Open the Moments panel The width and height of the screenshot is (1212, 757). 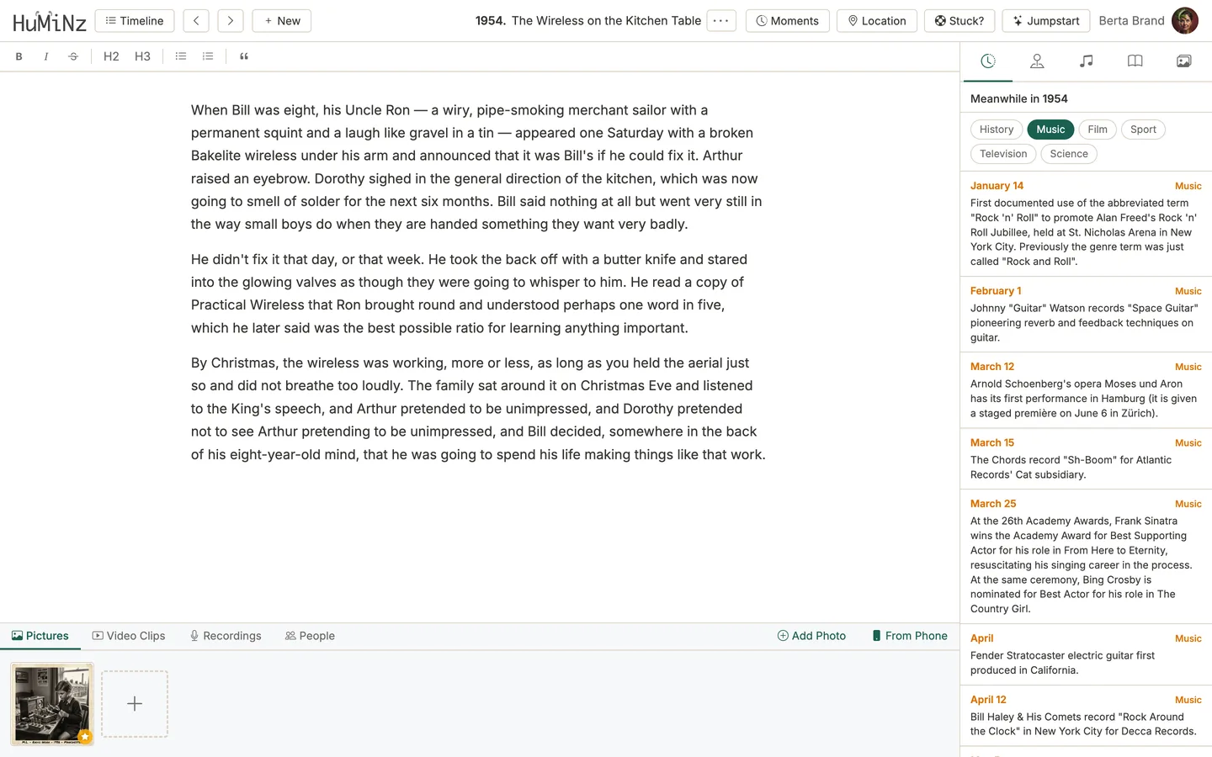tap(788, 21)
